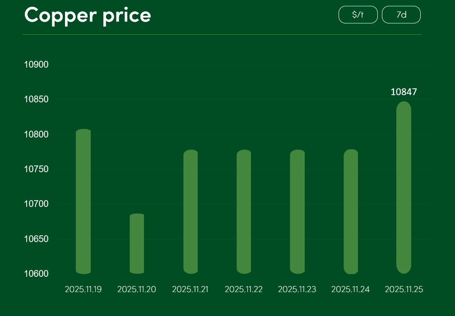Select the 2025.11.23 copper bar
455x316 pixels.
click(297, 212)
